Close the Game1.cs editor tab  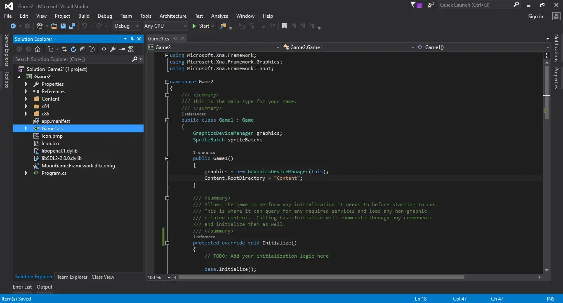[x=182, y=39]
